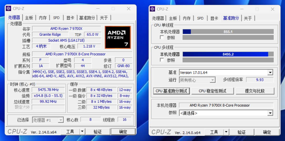Switch to SPD tab in left window

(x=56, y=18)
